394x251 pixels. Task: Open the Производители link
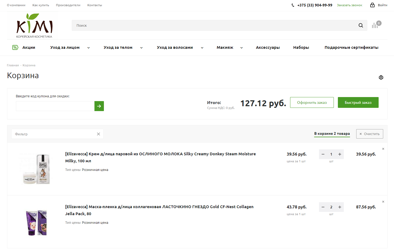tap(68, 5)
